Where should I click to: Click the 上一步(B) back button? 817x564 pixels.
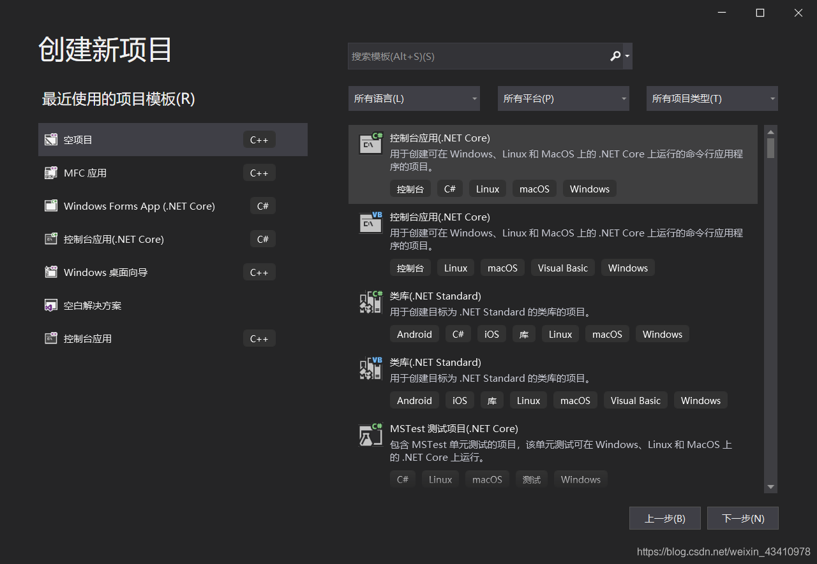pos(665,518)
